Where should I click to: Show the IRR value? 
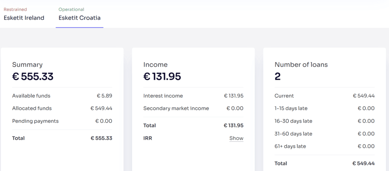pyautogui.click(x=236, y=138)
